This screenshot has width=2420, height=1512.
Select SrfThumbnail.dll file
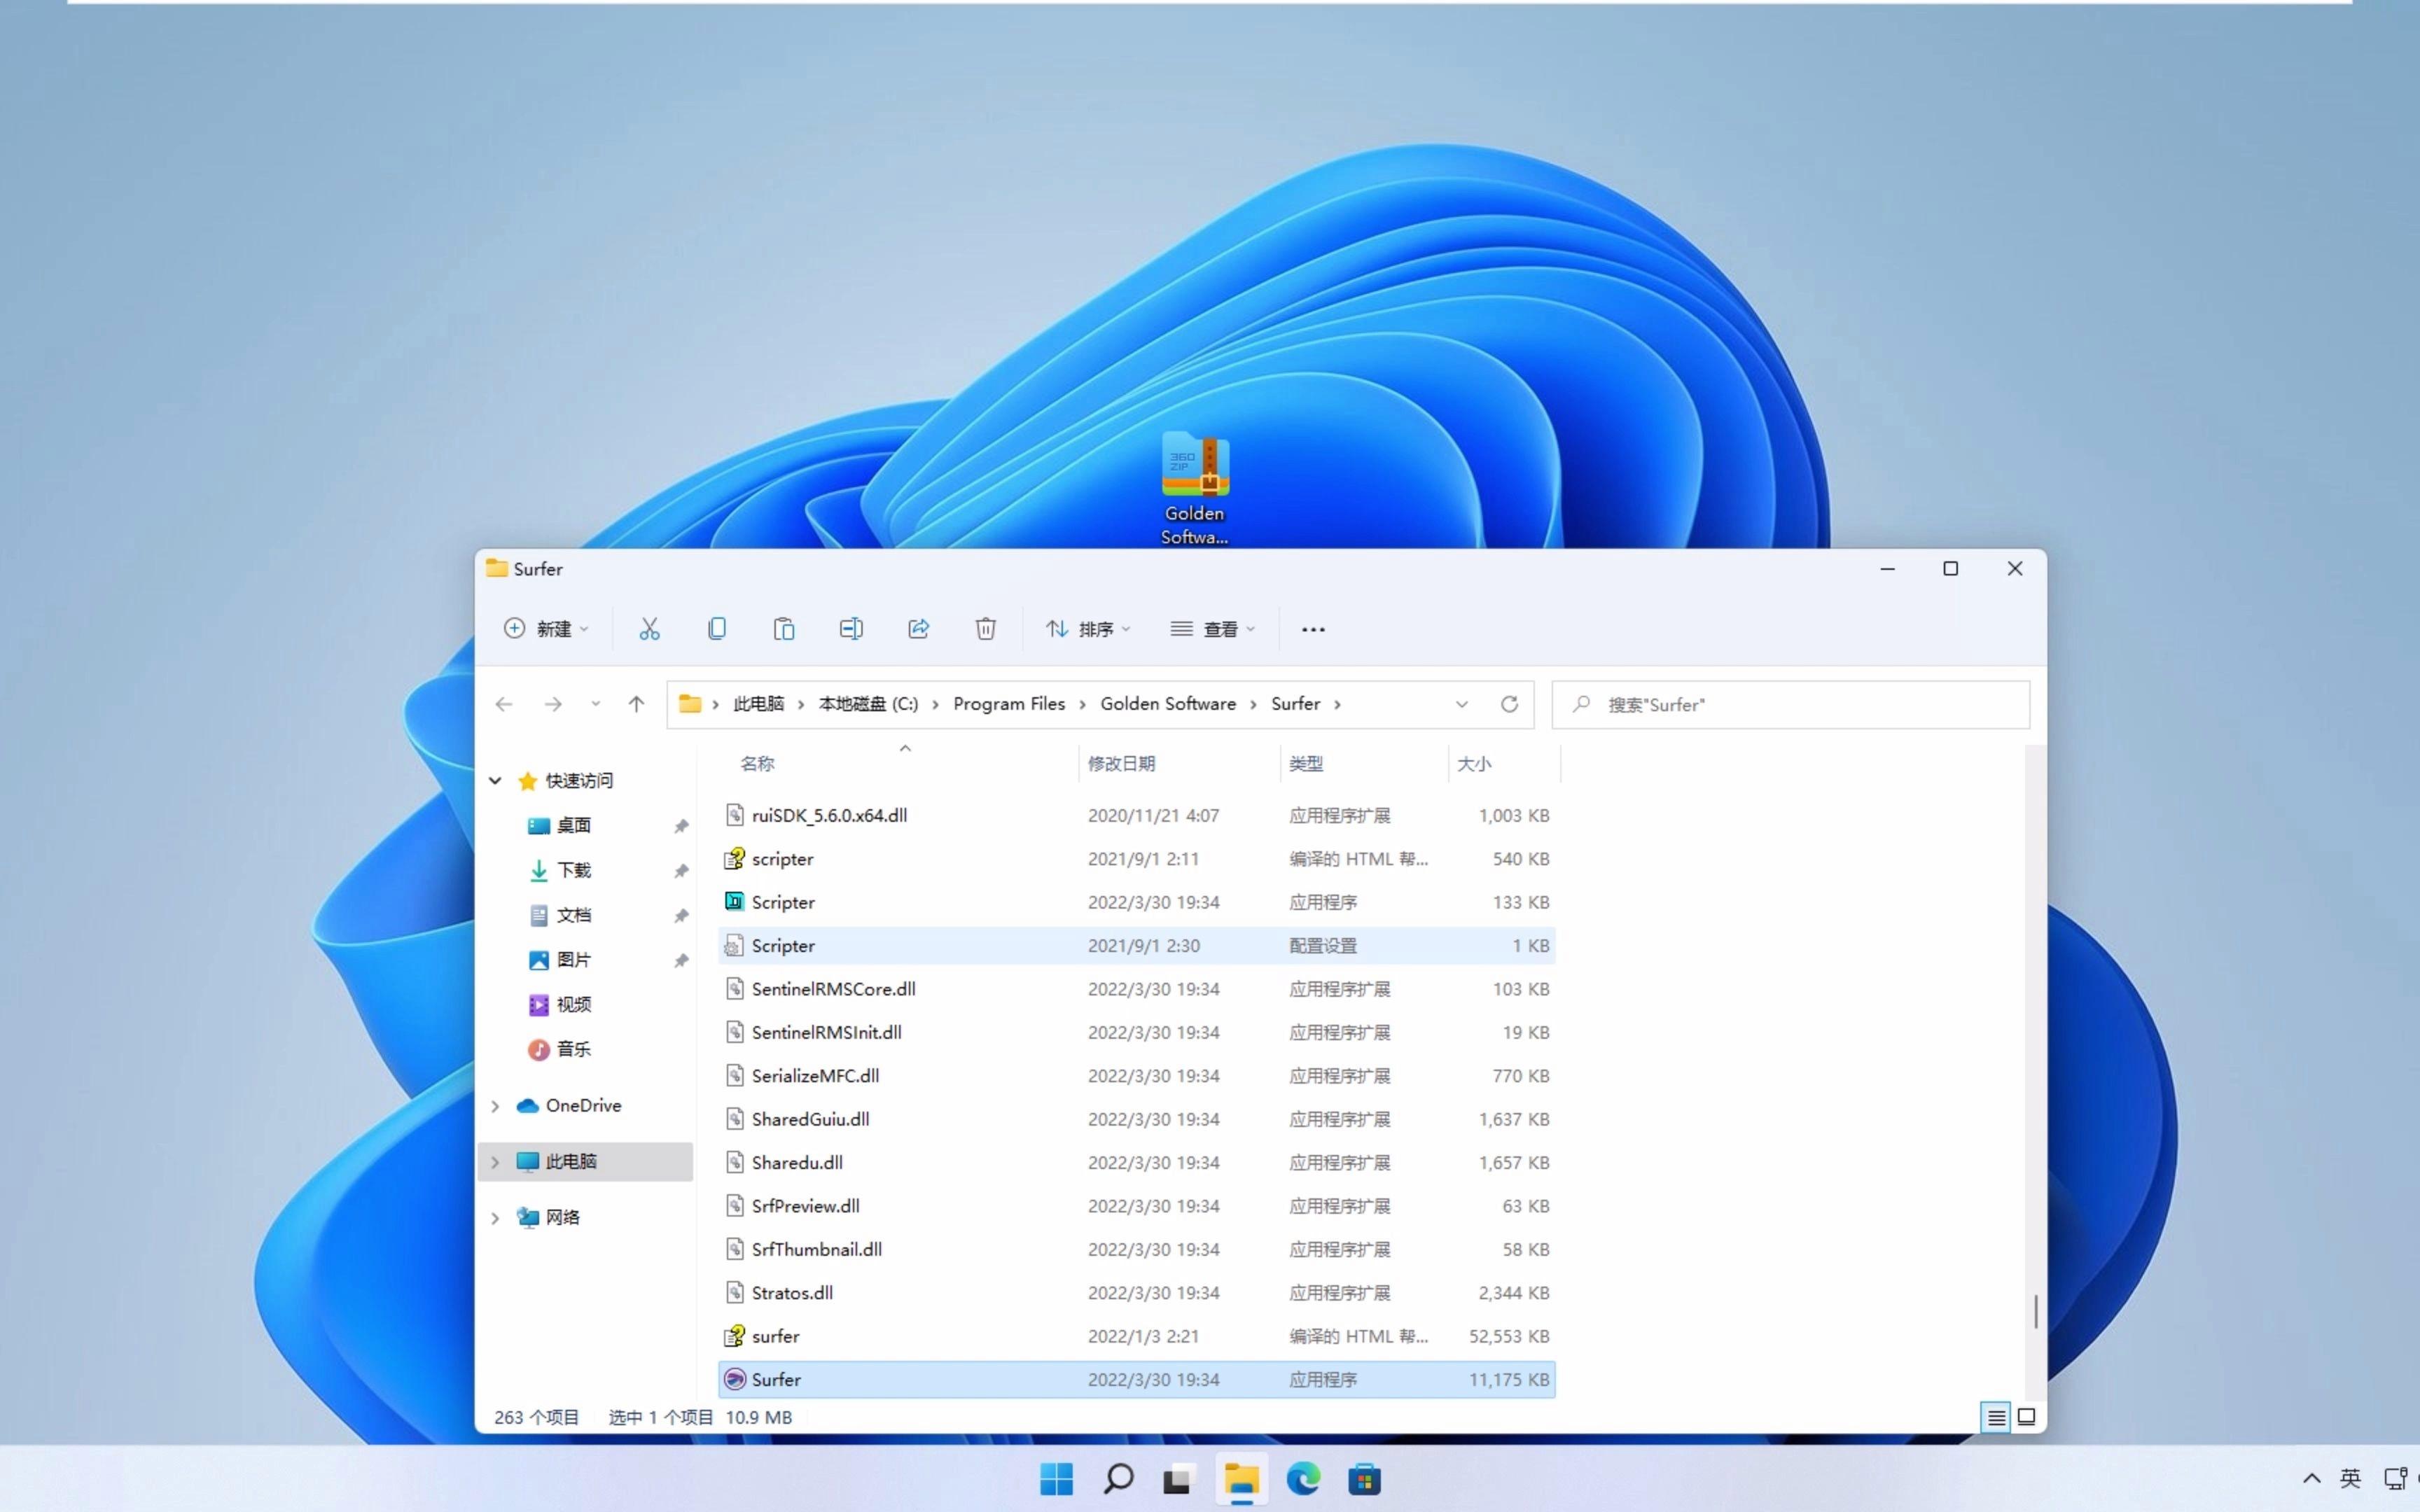1137,1249
